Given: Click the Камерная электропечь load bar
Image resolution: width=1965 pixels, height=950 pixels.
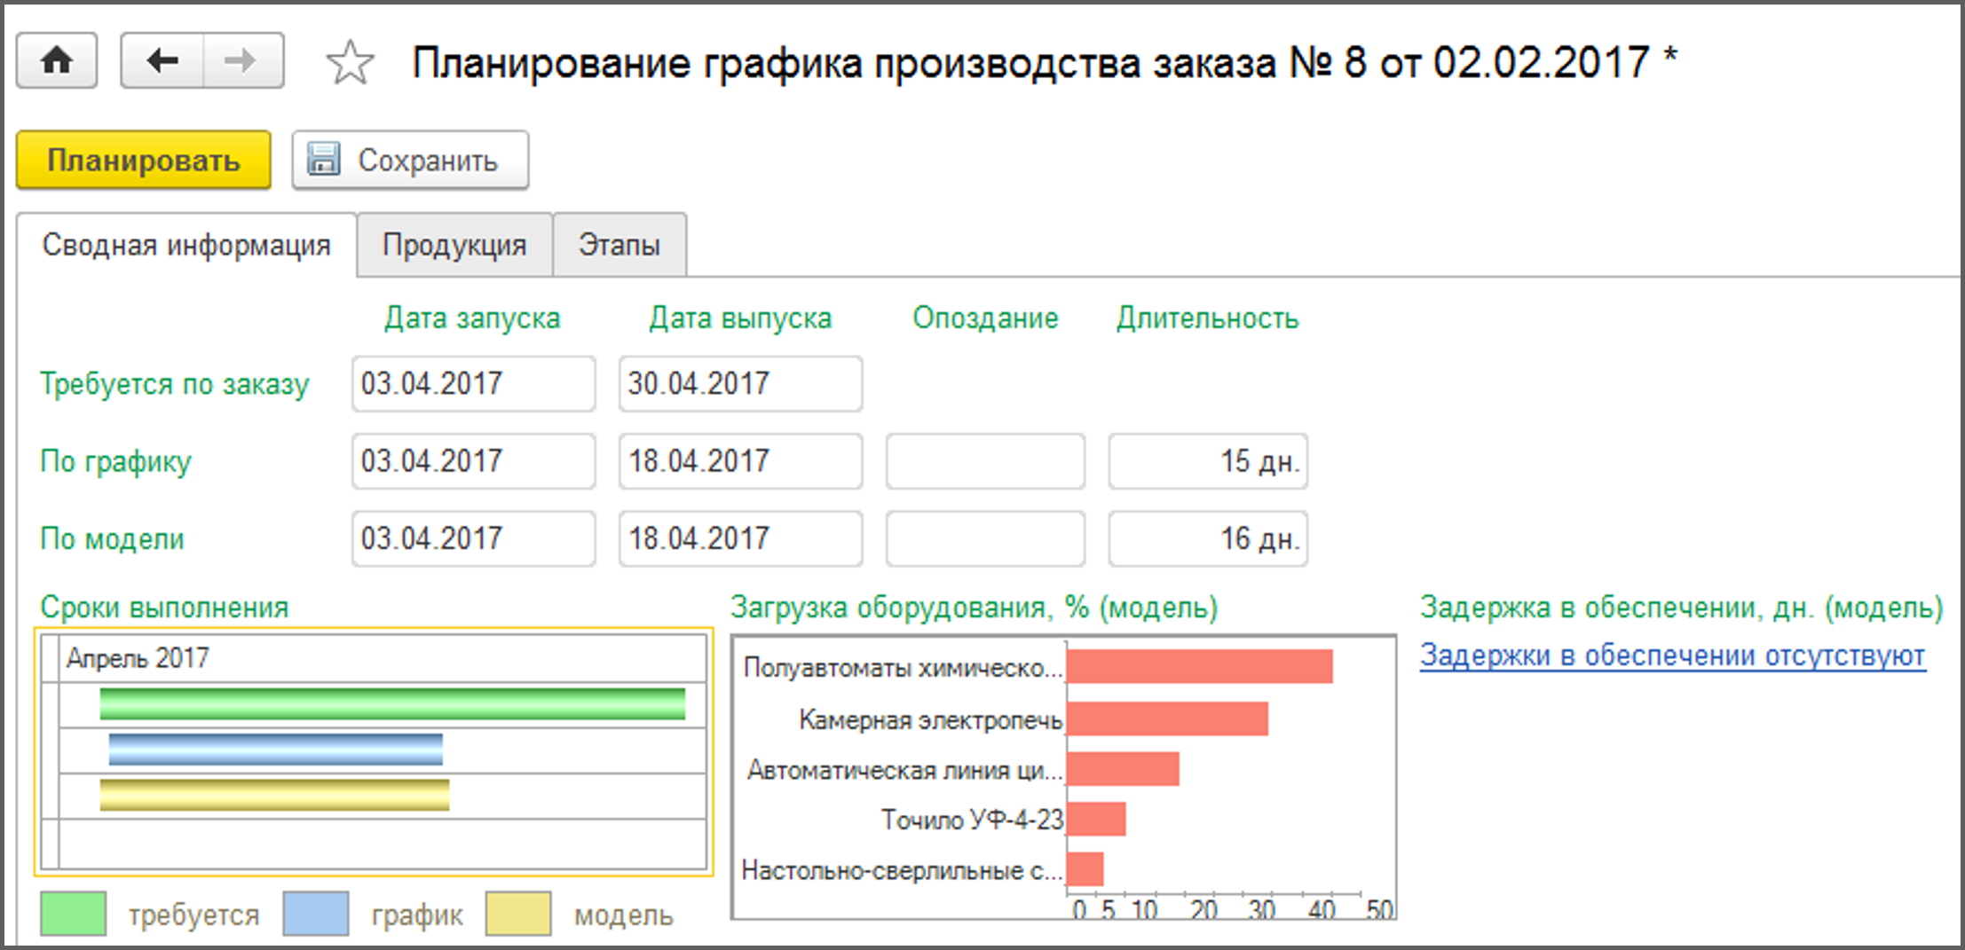Looking at the screenshot, I should tap(1166, 719).
